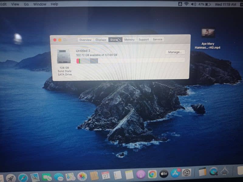
Task: Launch Apple TV app from dock
Action: [x=164, y=173]
